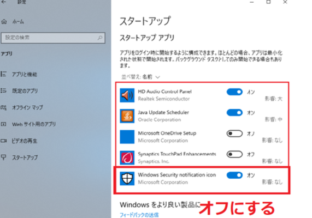Click the Synaptics TouchPad Enhancements icon
The width and height of the screenshot is (312, 218).
pyautogui.click(x=127, y=158)
